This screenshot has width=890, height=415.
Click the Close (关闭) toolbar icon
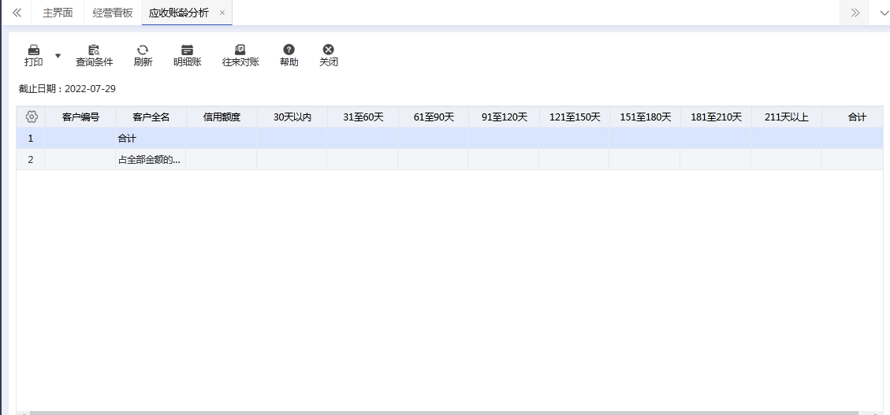[x=329, y=50]
